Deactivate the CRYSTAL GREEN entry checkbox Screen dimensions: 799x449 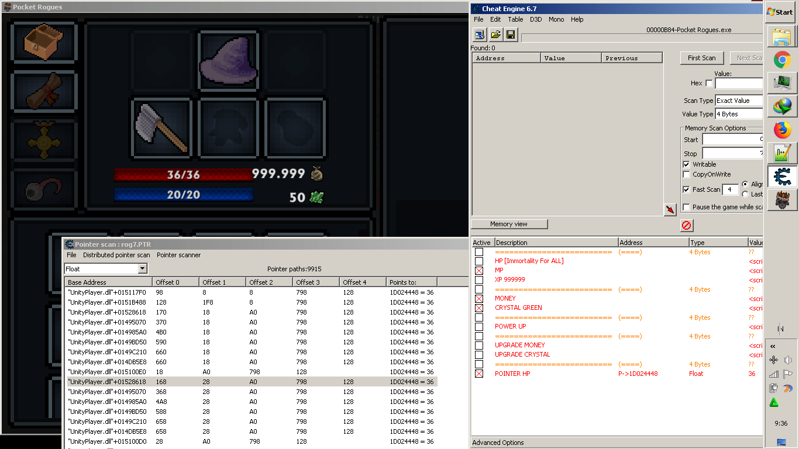click(479, 308)
